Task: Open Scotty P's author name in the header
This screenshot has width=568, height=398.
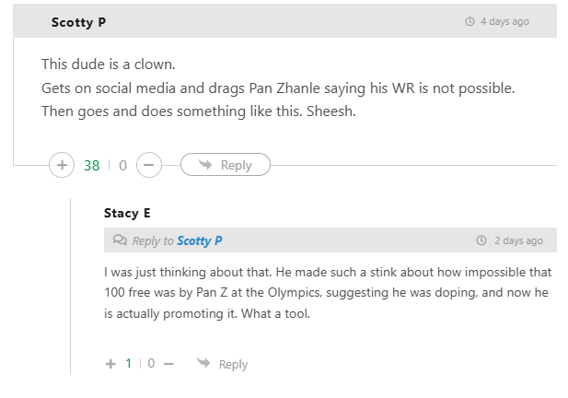Action: coord(78,22)
